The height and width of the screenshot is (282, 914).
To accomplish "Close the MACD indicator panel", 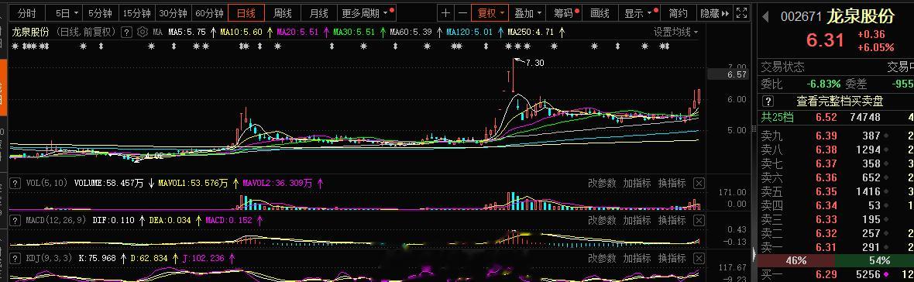I will tap(699, 220).
